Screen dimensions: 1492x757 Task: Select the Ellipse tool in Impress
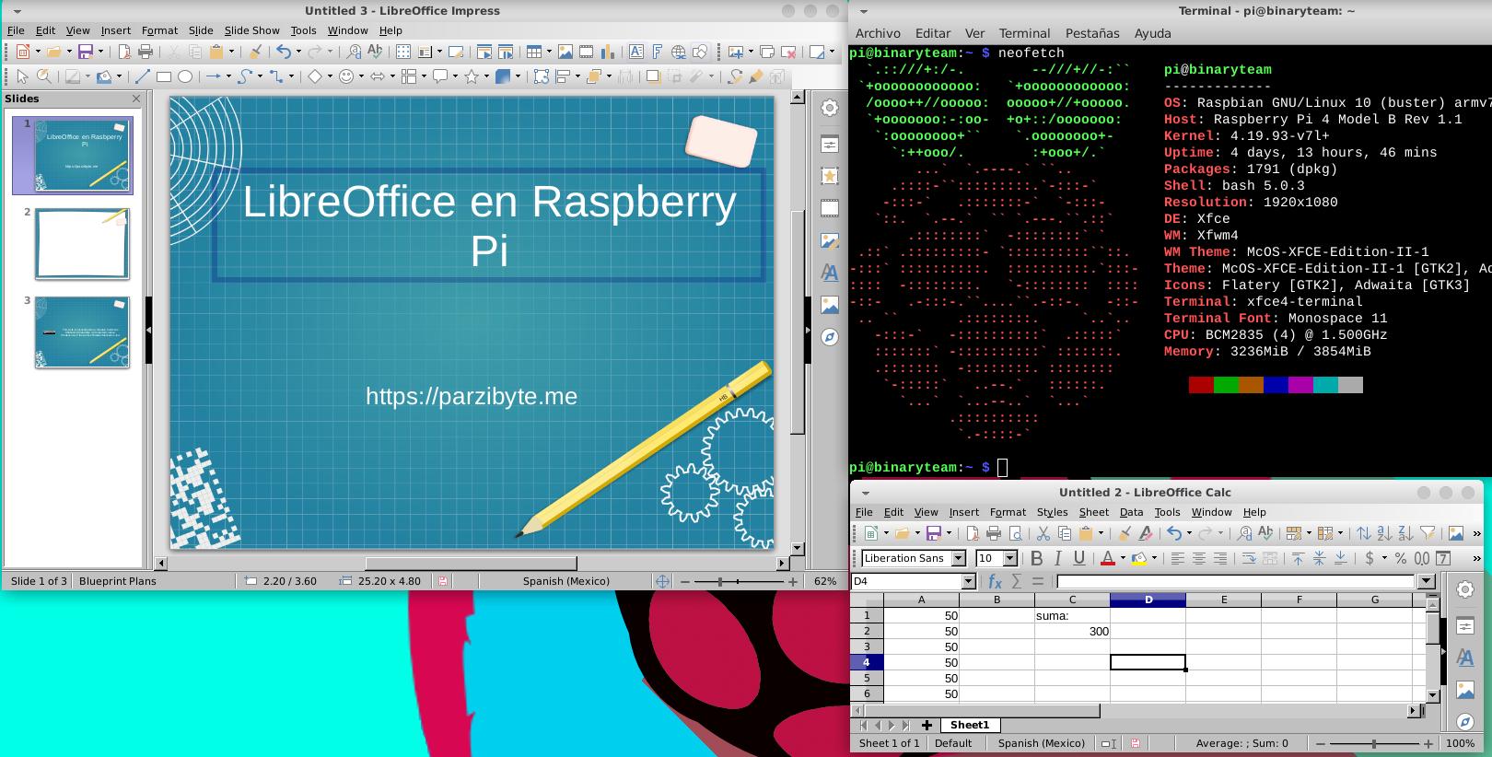(x=185, y=76)
